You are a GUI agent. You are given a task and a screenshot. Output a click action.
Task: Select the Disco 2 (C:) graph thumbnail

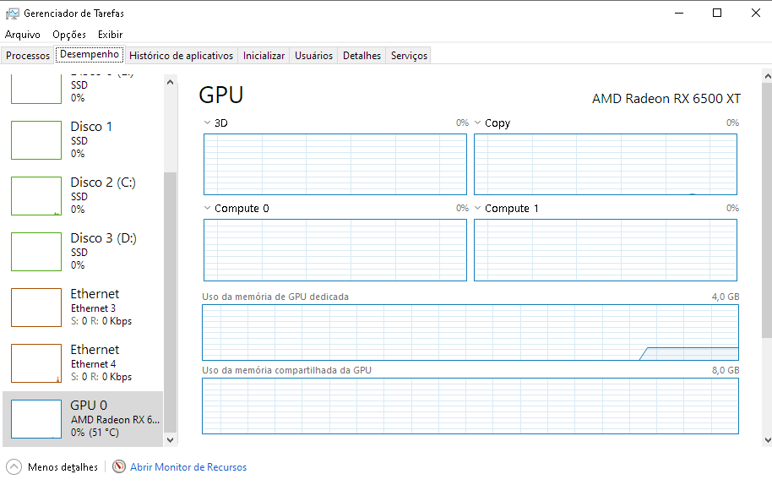click(x=36, y=196)
